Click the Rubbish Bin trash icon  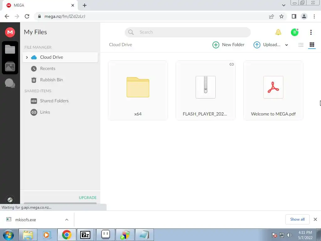click(34, 80)
